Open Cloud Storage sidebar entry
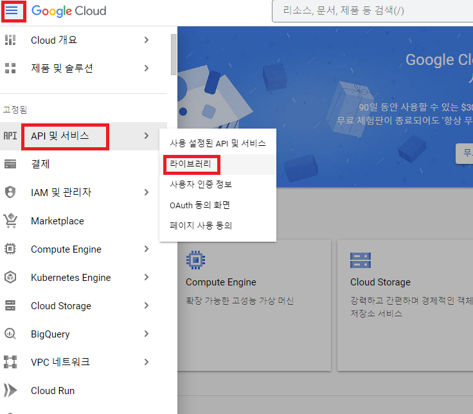Screen dimensions: 473x414 click(x=61, y=305)
